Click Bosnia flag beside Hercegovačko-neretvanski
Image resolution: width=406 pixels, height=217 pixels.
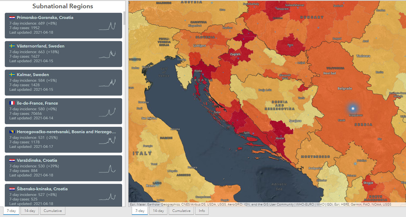pos(12,132)
